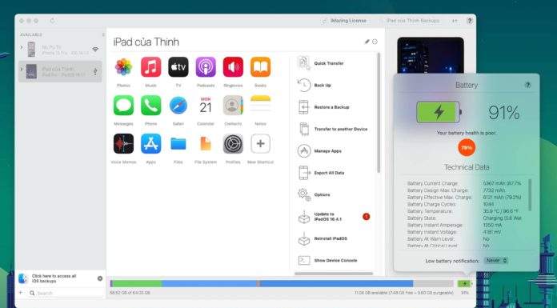Click the Battery Charge Cycles row
This screenshot has height=308, width=557.
tap(465, 204)
